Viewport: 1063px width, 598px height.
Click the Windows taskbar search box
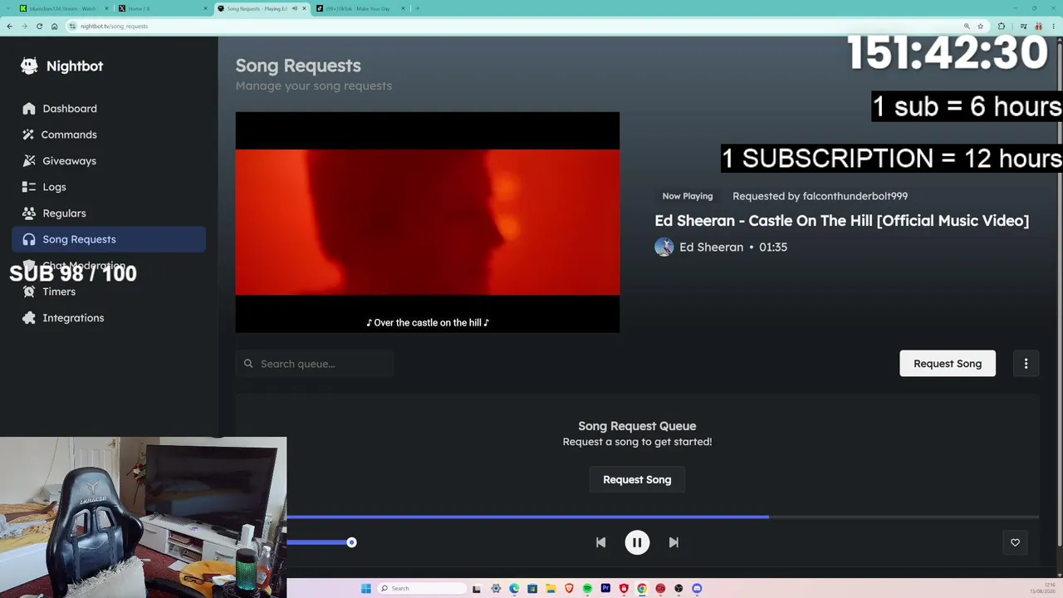click(x=422, y=589)
